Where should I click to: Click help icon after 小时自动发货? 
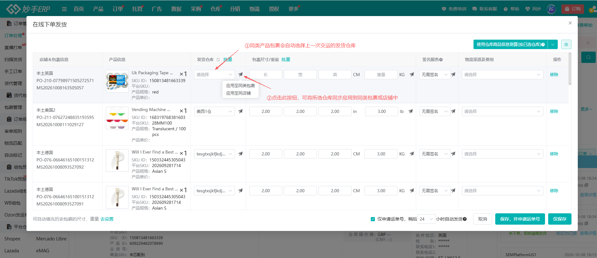[465, 219]
